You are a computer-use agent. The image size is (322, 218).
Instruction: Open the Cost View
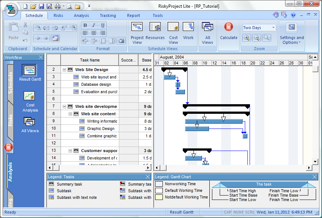[x=173, y=33]
